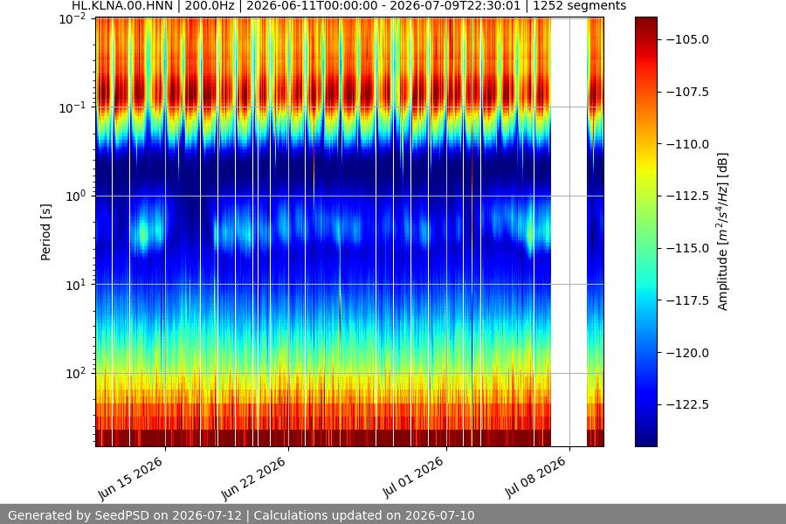Image resolution: width=786 pixels, height=524 pixels.
Task: Click the -112.5 colorbar tick label
Action: click(x=688, y=196)
